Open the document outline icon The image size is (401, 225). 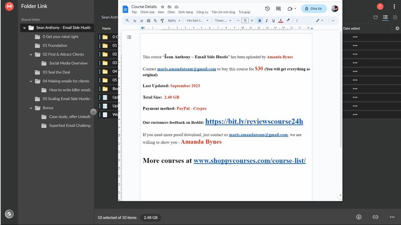coord(129,37)
